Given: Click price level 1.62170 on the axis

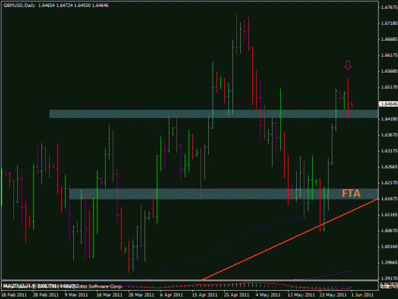Looking at the screenshot, I should pyautogui.click(x=389, y=183).
